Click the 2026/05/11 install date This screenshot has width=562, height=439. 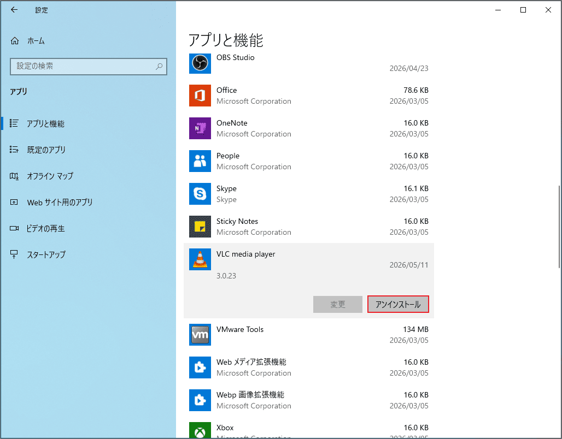click(409, 265)
